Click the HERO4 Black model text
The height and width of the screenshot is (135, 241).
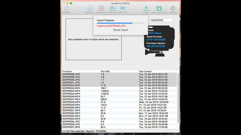click(154, 33)
